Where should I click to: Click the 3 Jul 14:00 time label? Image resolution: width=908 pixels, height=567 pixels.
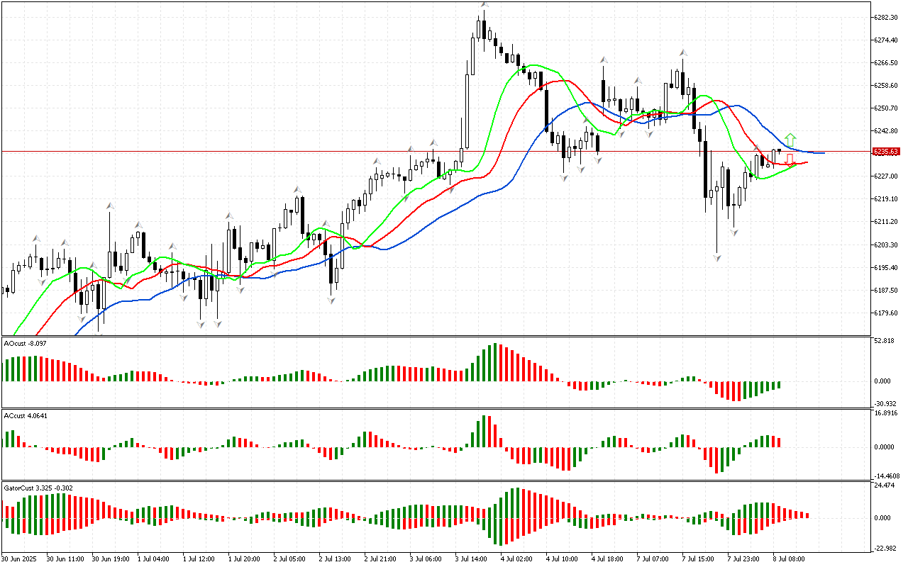click(x=471, y=558)
